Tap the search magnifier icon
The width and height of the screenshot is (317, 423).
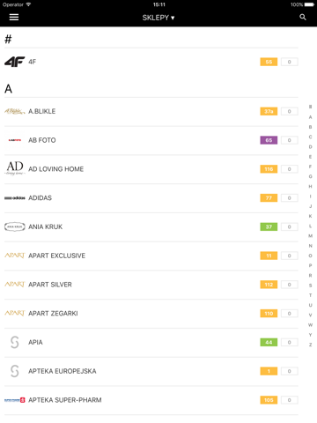(303, 18)
